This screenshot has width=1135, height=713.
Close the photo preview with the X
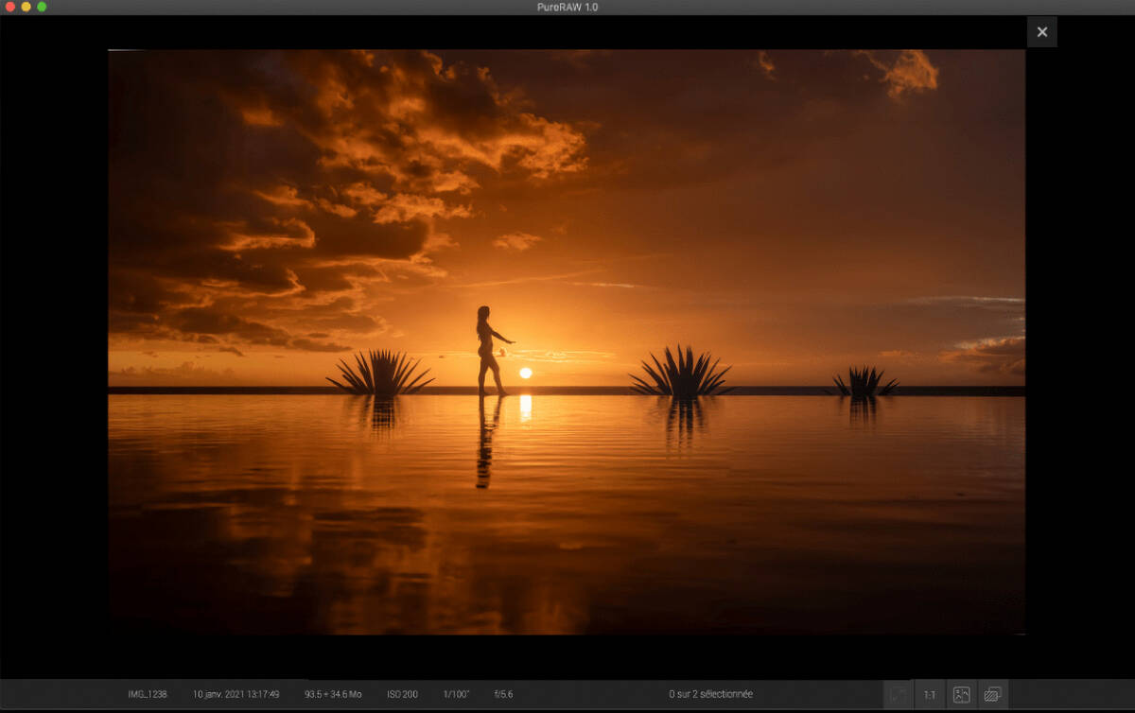click(1041, 32)
